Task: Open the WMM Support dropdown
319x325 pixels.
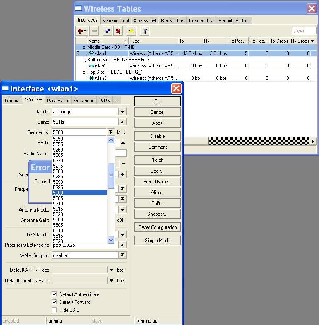Action: (122, 255)
